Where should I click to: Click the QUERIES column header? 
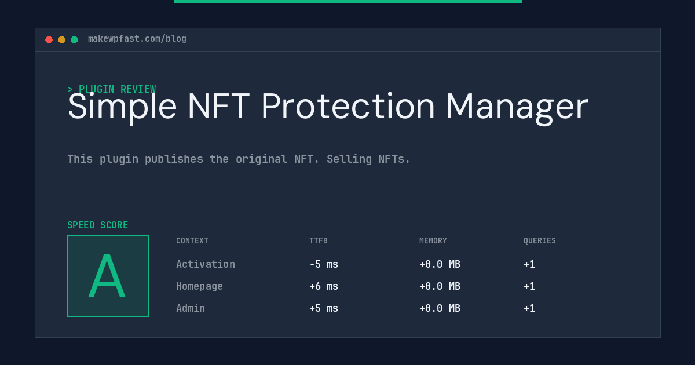coord(540,241)
